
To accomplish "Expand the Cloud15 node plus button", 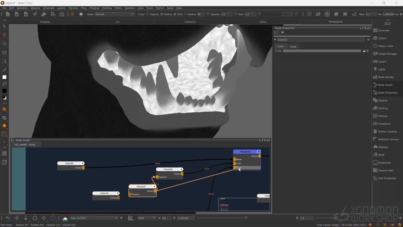I will 154,186.
